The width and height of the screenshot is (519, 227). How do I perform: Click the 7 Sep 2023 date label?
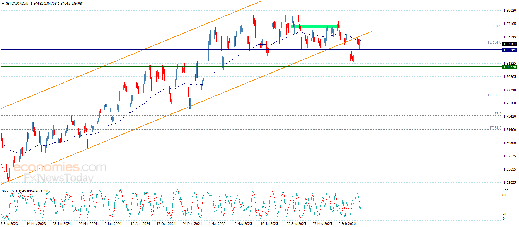point(9,223)
